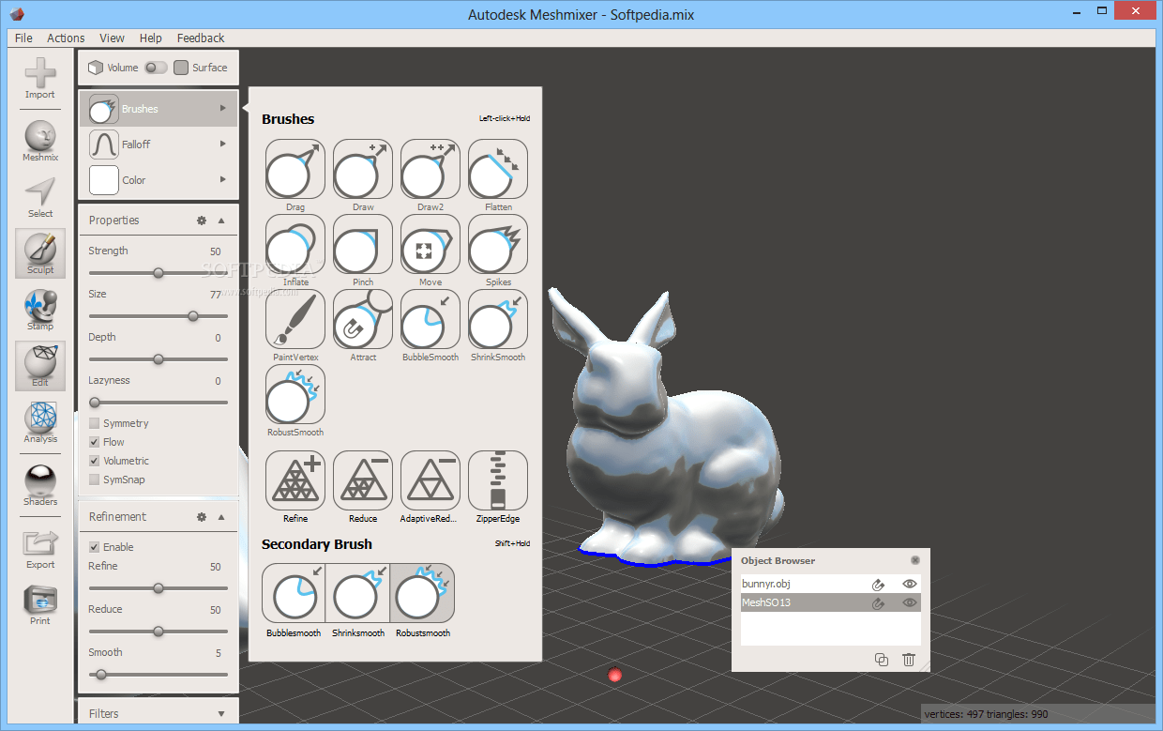Screen dimensions: 1163x731
Task: Open the Analysis tool
Action: coord(40,422)
